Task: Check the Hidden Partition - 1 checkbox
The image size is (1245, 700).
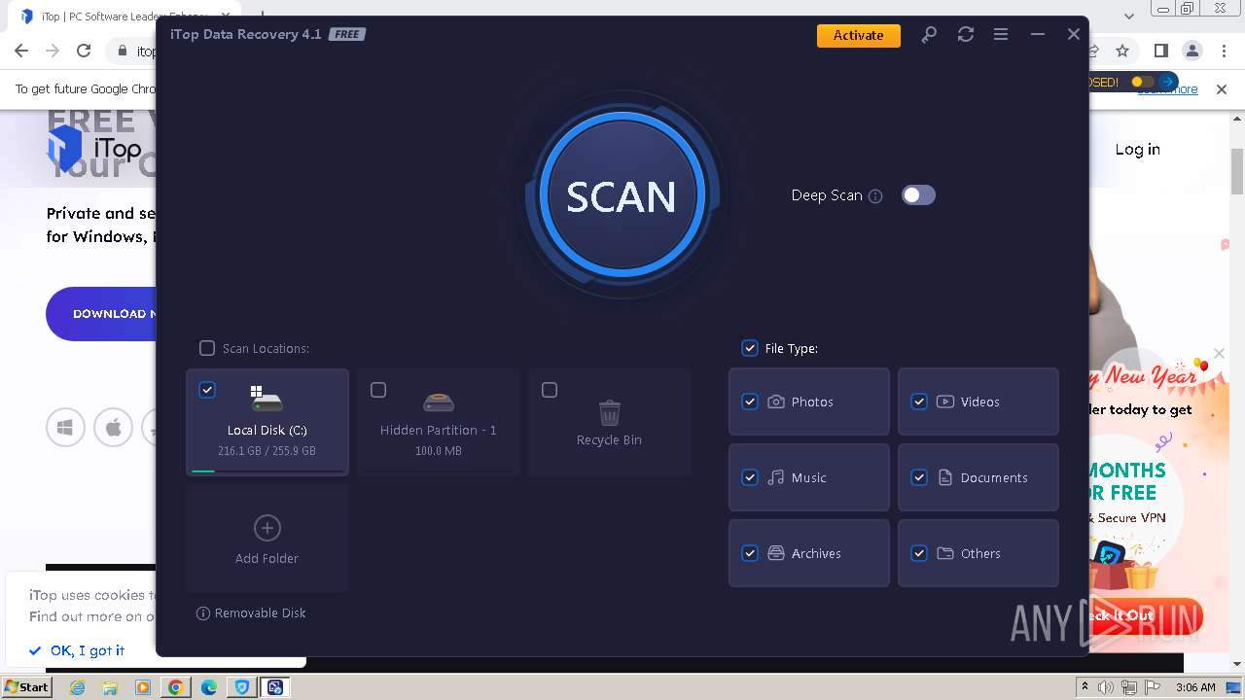Action: pos(378,390)
